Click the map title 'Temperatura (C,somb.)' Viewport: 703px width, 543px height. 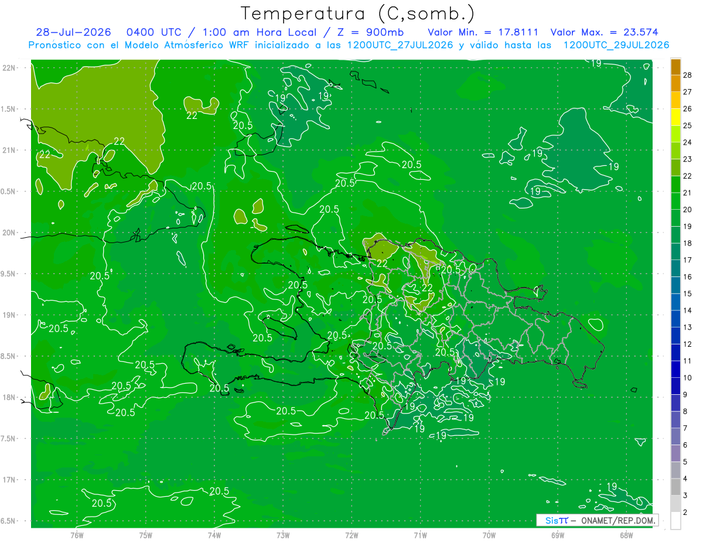(x=358, y=13)
